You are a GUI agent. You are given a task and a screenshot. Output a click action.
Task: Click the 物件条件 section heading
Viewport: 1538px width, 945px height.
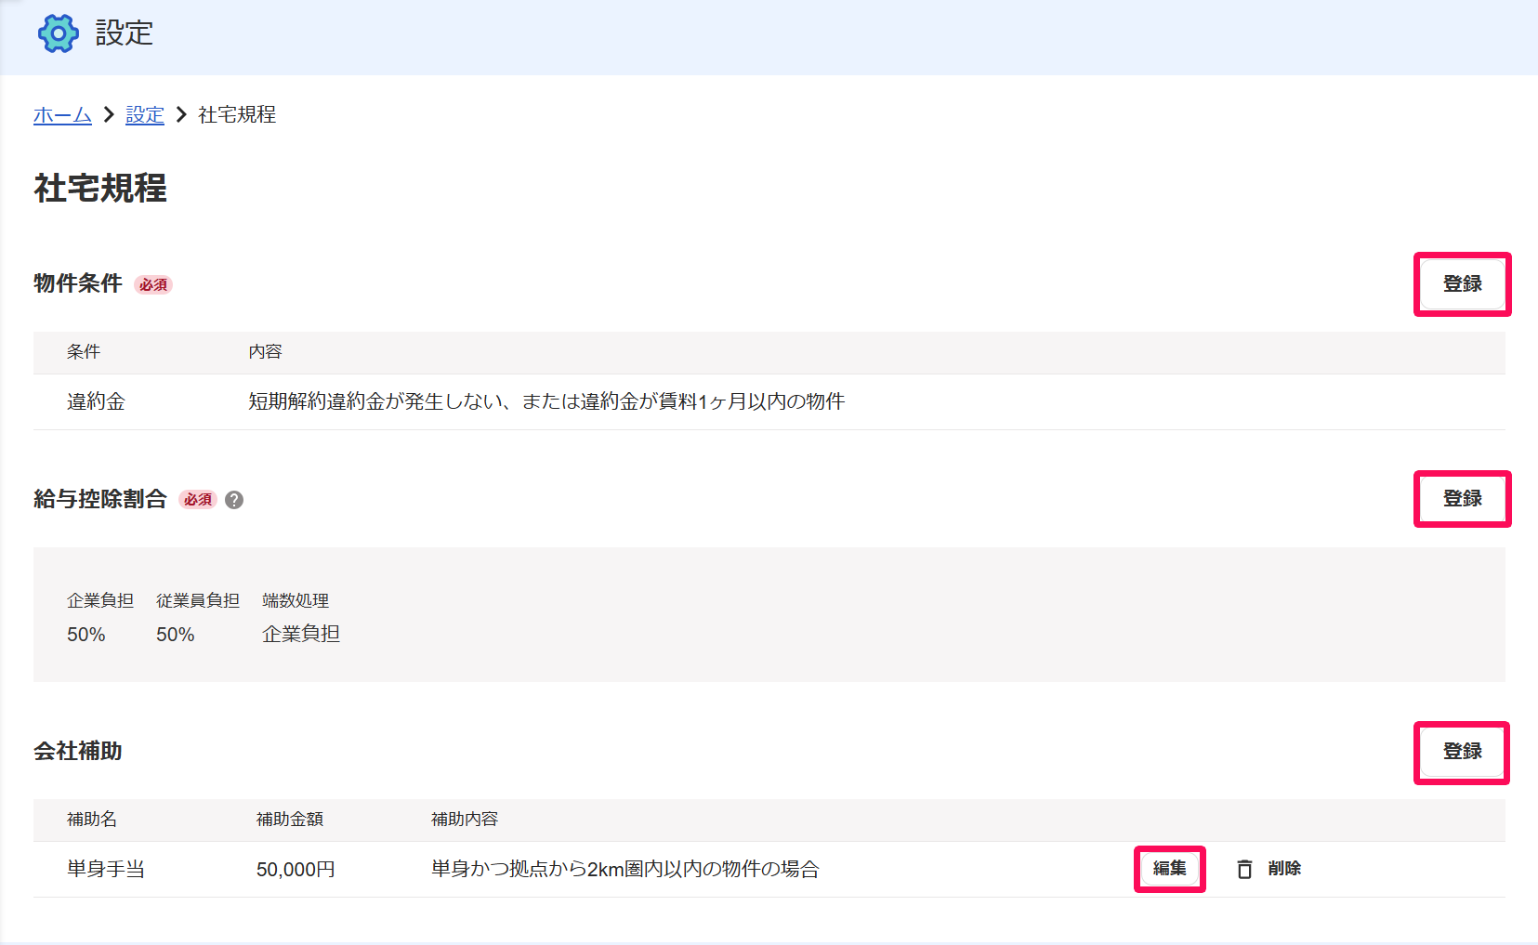78,283
